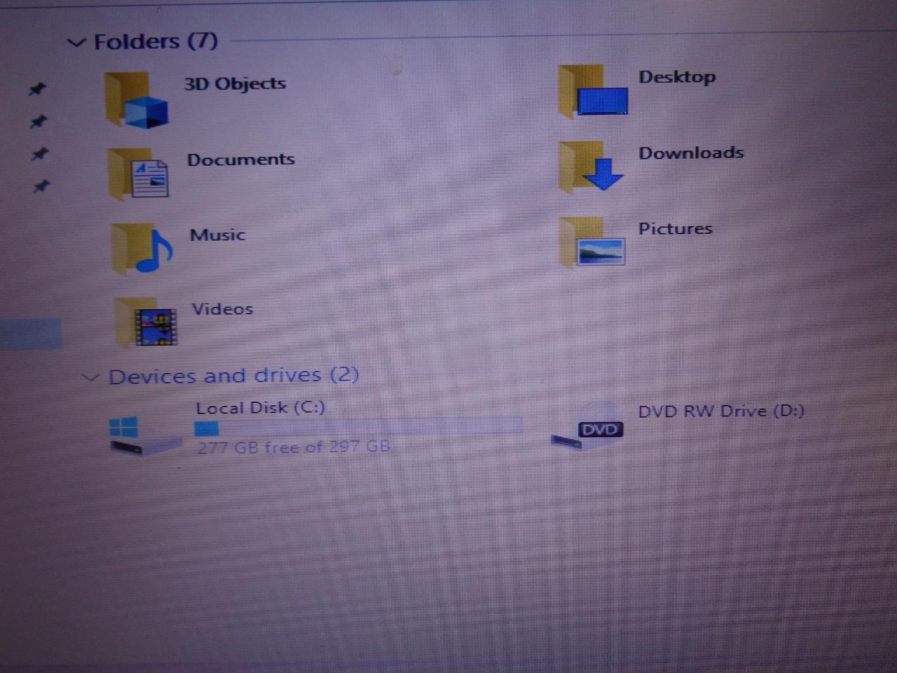Click the 'Music' label

pyautogui.click(x=217, y=234)
